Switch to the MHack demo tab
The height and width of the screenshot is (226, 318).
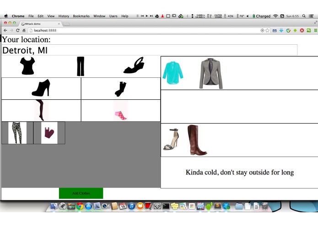40,24
